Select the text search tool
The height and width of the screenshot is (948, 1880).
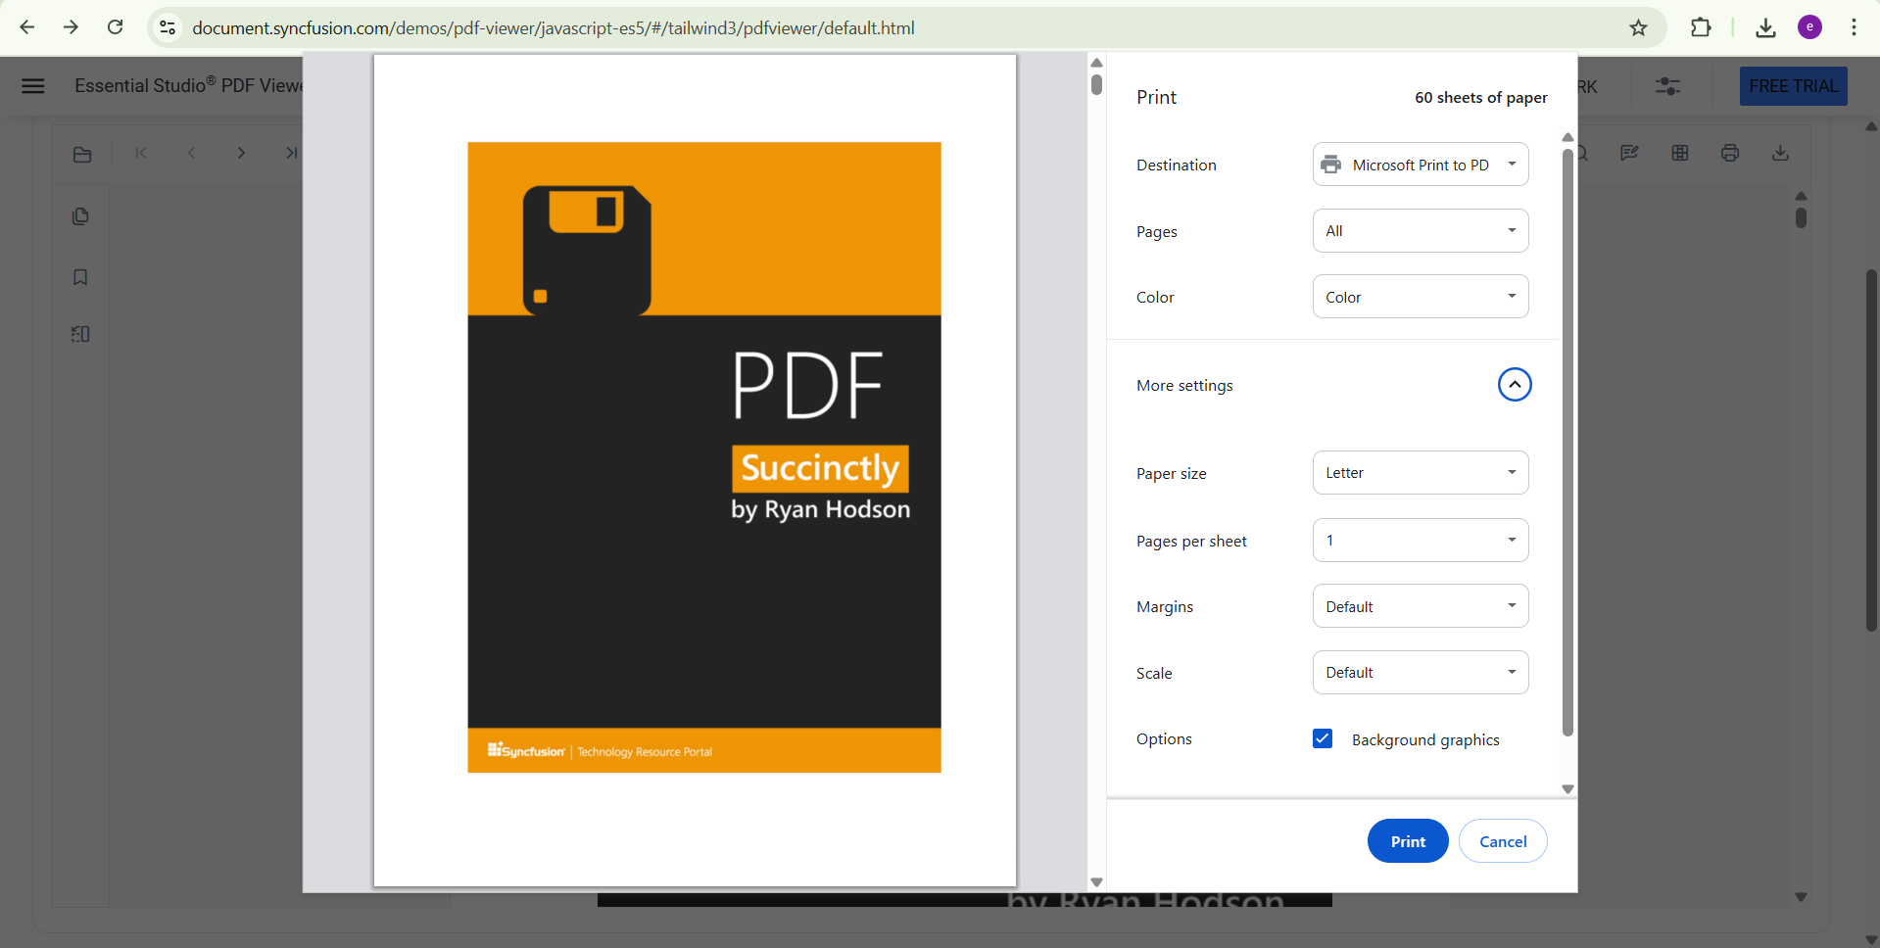point(1580,153)
